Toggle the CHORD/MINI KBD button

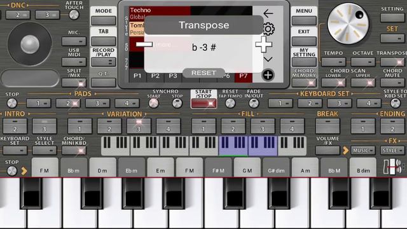[74, 150]
